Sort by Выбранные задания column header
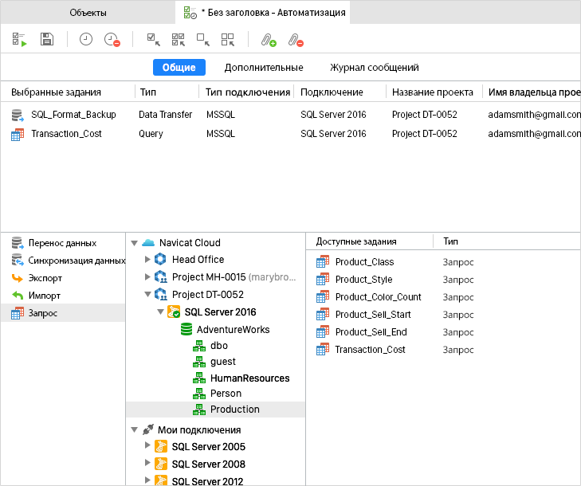Image resolution: width=581 pixels, height=486 pixels. (68, 92)
